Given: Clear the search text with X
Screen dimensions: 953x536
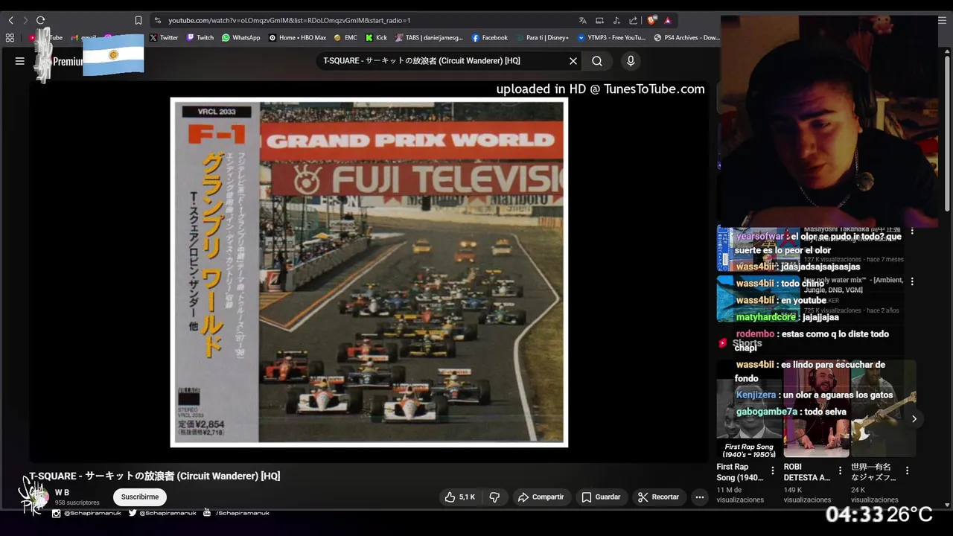Looking at the screenshot, I should [x=573, y=61].
